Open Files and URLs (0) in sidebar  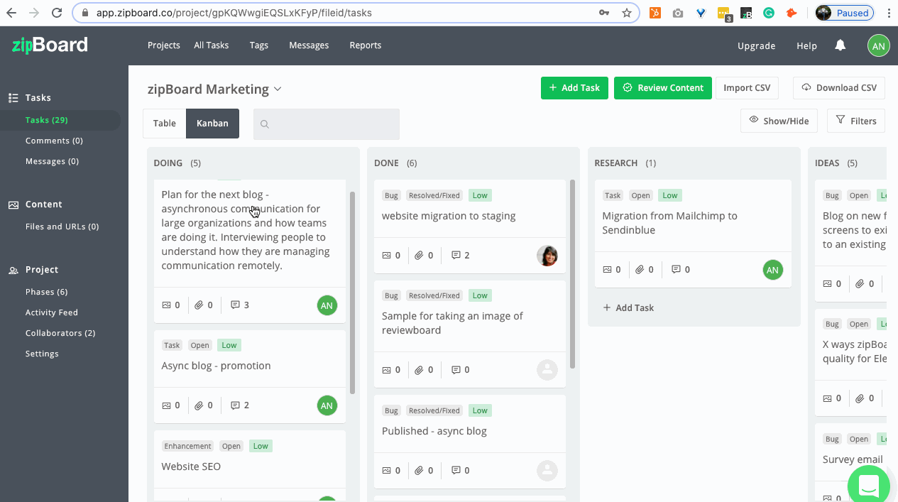(62, 227)
